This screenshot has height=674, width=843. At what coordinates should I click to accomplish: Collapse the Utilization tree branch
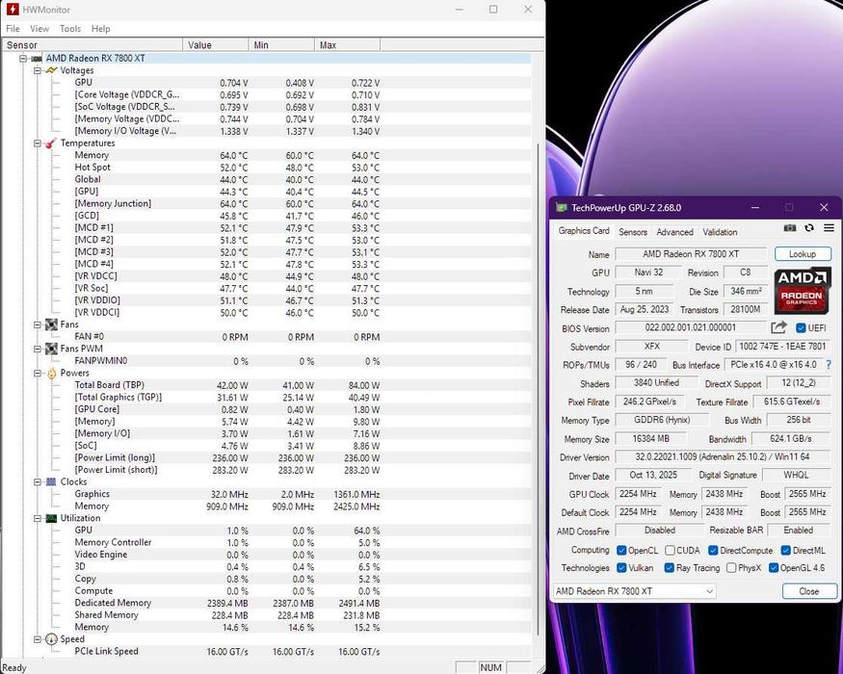tap(38, 518)
